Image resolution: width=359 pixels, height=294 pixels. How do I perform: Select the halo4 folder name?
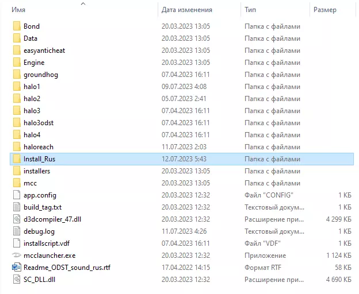point(32,135)
